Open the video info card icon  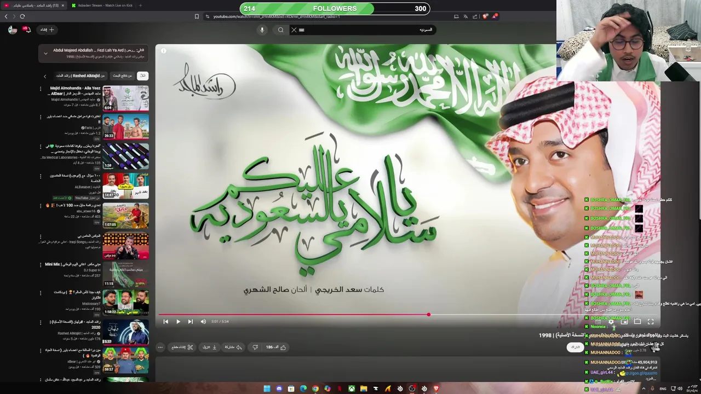click(x=163, y=51)
